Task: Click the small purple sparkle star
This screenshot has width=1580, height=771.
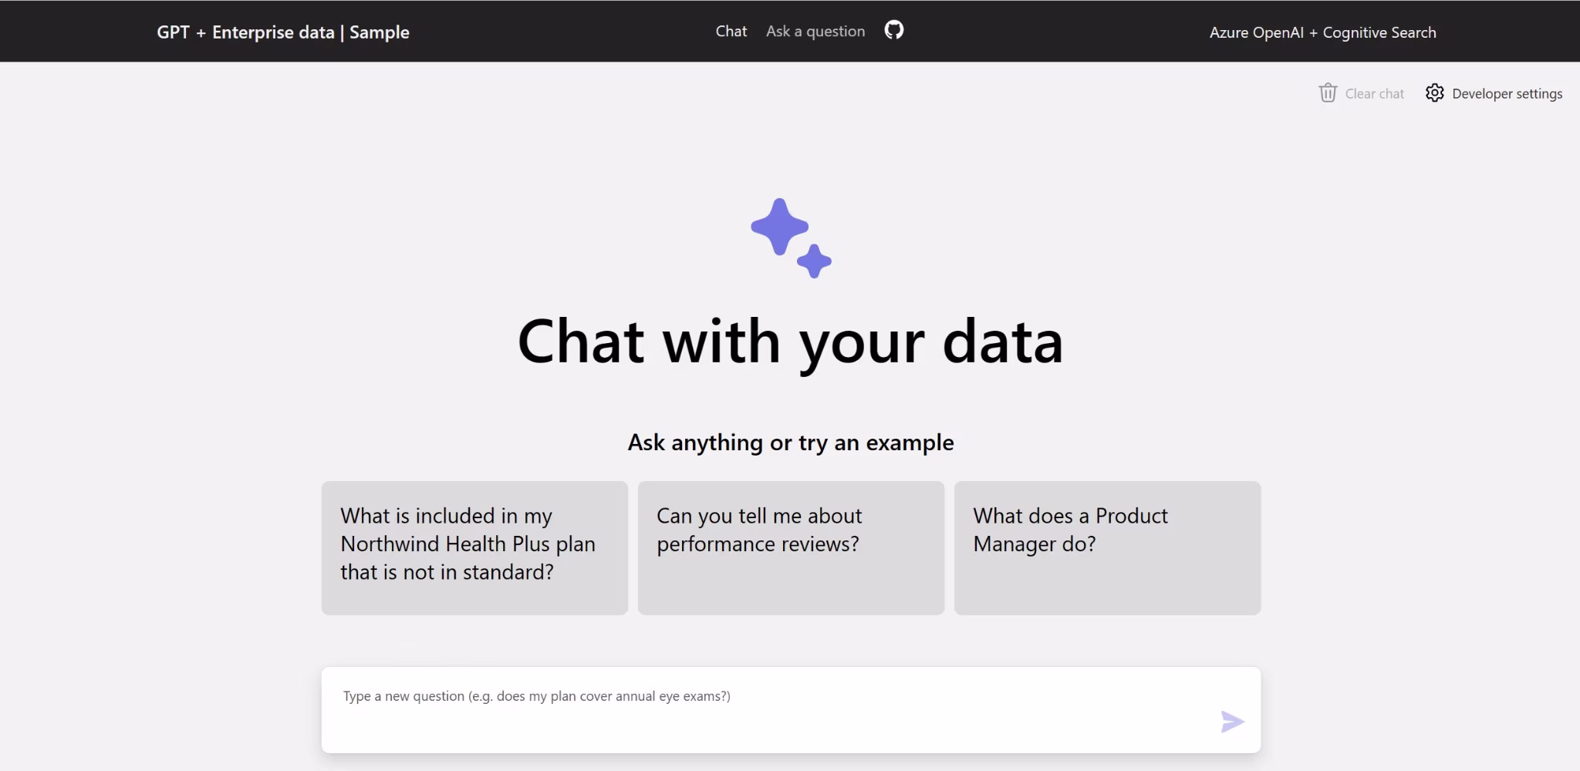Action: click(x=815, y=261)
